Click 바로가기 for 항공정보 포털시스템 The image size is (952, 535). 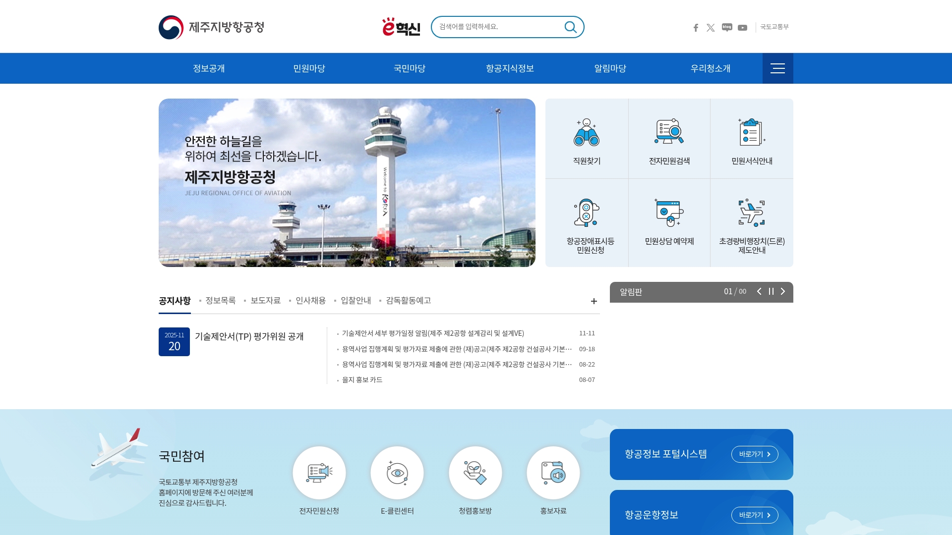755,454
